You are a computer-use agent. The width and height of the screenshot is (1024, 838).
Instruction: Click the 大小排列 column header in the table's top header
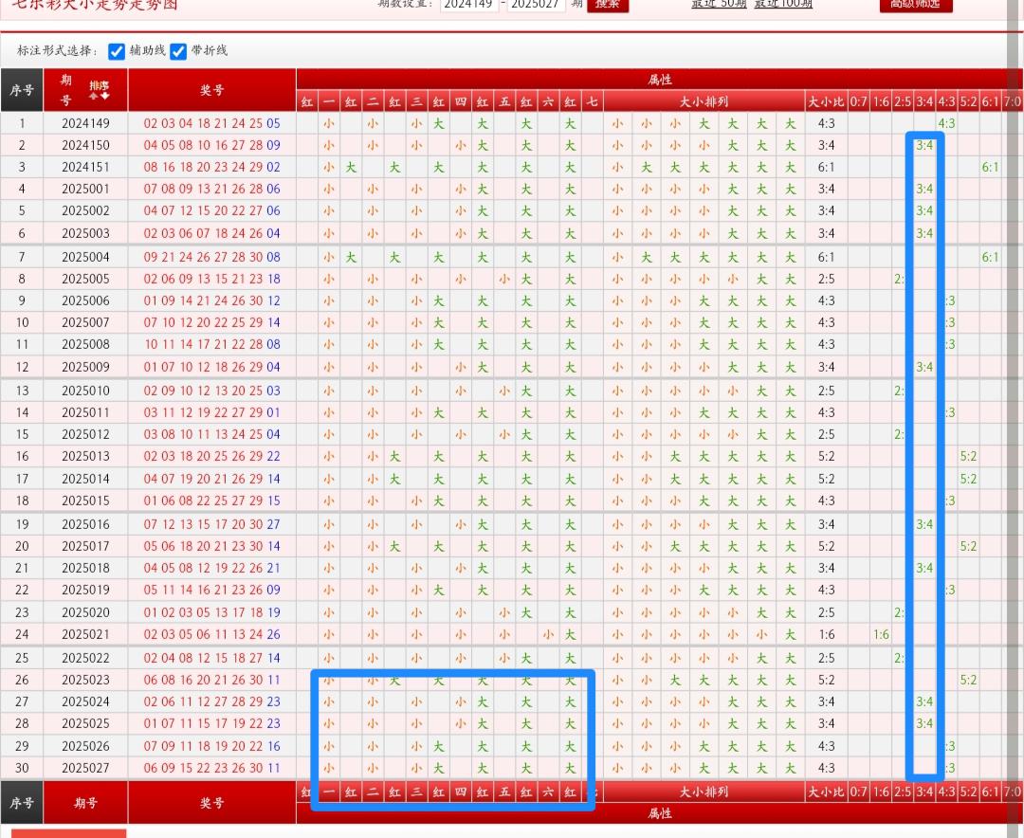coord(704,101)
